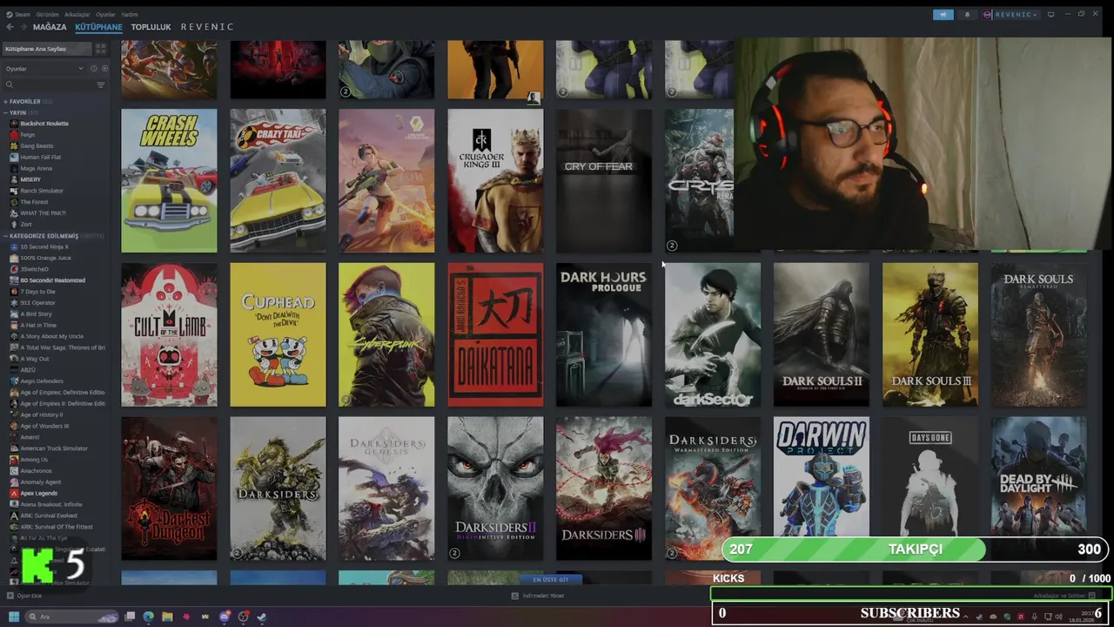
Task: Open Microsoft Edge from the taskbar
Action: click(149, 617)
